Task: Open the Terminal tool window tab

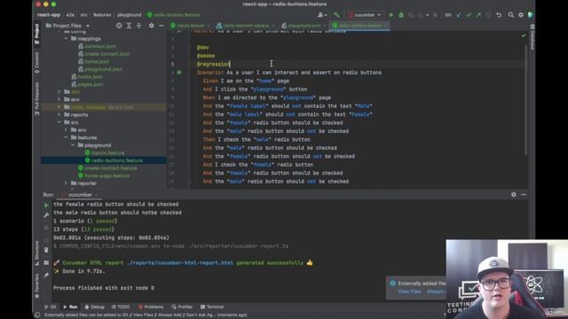Action: click(212, 307)
